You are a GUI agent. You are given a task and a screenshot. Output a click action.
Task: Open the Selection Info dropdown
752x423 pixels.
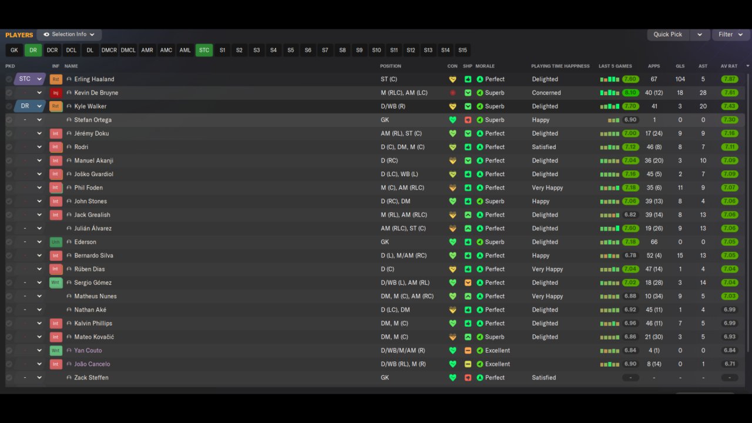tap(69, 35)
